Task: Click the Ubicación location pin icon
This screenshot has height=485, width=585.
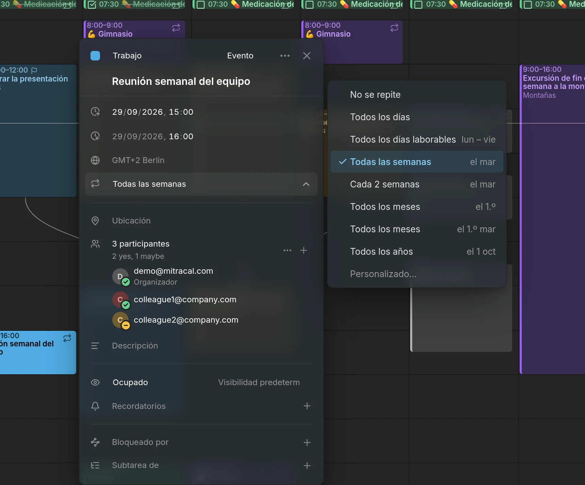Action: 95,221
